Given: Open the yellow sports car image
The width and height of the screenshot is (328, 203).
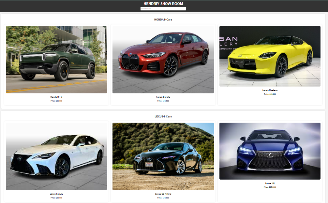Looking at the screenshot, I should click(270, 56).
